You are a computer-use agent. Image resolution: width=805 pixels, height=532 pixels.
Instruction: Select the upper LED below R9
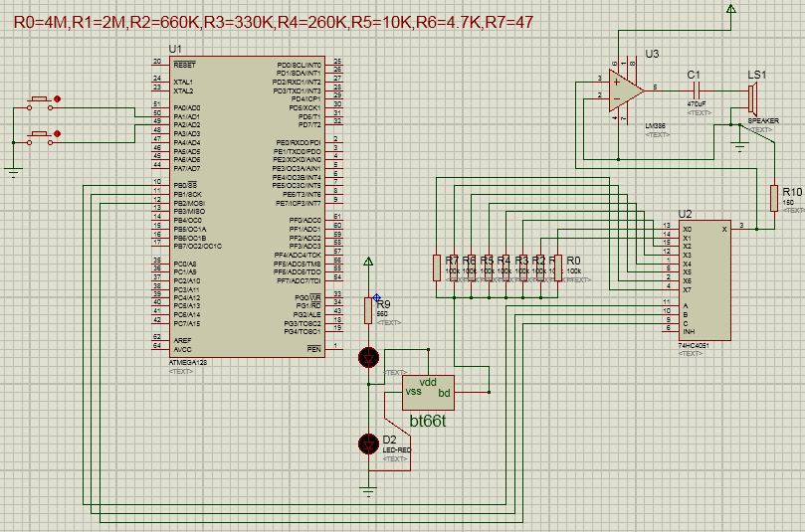pyautogui.click(x=368, y=358)
